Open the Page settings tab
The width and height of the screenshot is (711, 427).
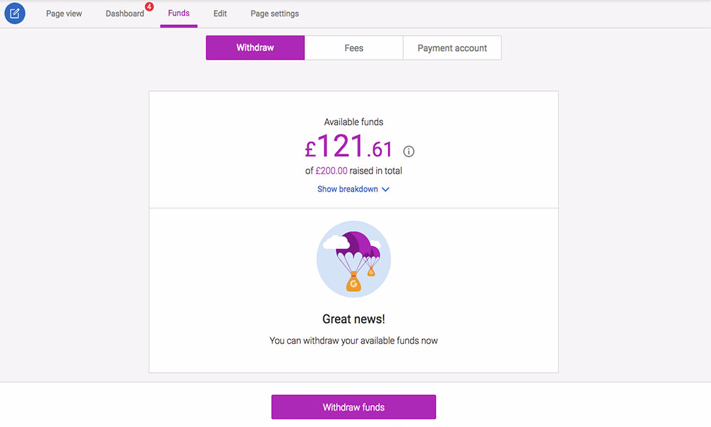pyautogui.click(x=274, y=14)
